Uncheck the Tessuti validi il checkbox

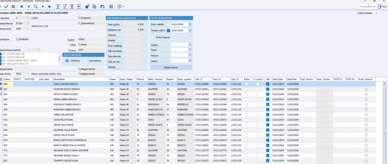click(169, 31)
